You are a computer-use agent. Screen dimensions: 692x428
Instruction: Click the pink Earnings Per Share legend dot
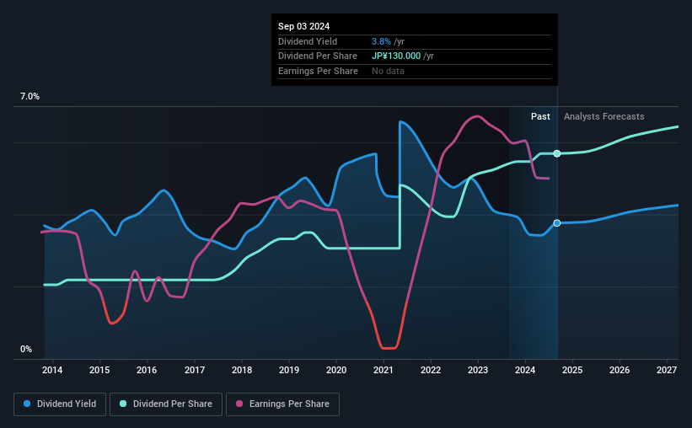coord(239,404)
